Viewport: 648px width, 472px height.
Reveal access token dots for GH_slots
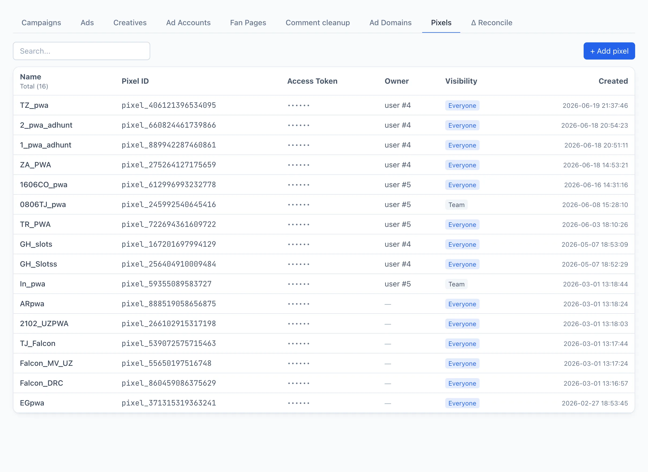[299, 245]
